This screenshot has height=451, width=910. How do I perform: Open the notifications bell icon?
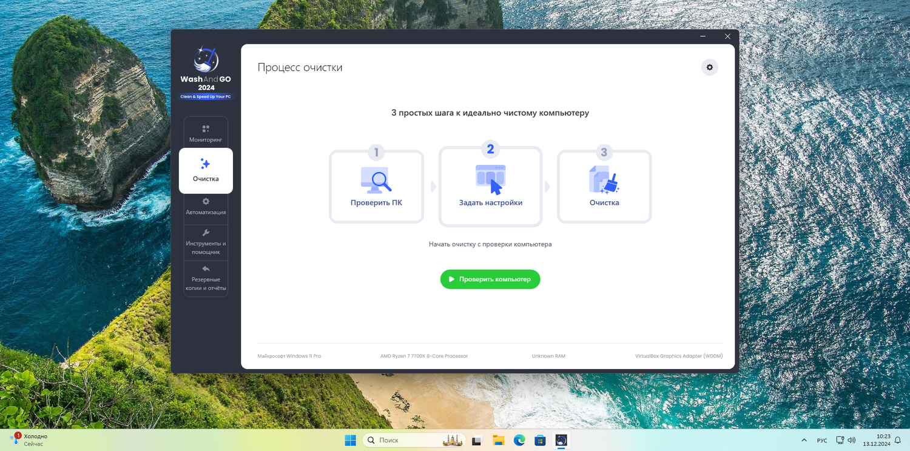tap(897, 440)
